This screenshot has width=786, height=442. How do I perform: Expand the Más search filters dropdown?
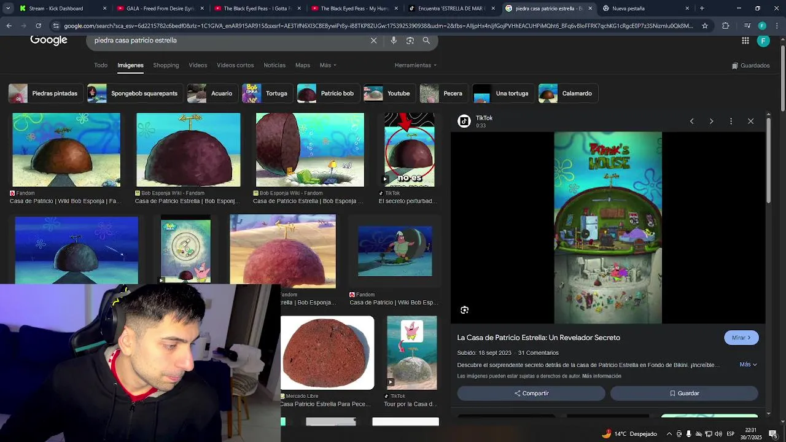328,65
